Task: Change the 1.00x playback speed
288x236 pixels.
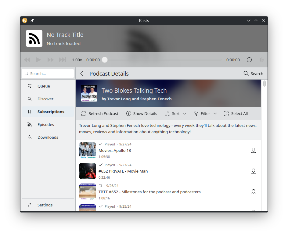Action: tap(77, 60)
